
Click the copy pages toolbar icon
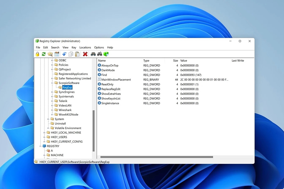(x=71, y=54)
